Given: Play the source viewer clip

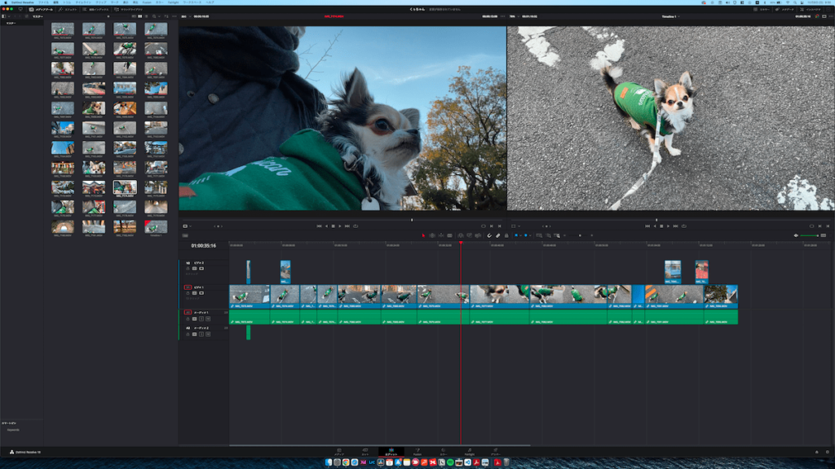Looking at the screenshot, I should pyautogui.click(x=340, y=226).
